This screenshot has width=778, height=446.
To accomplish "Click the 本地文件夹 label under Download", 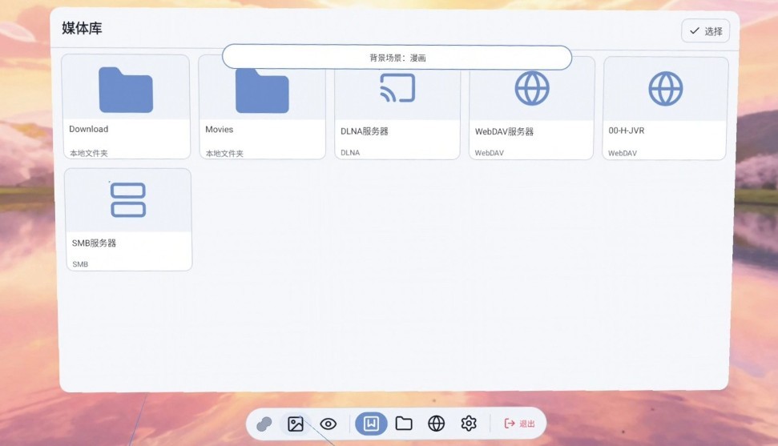I will tap(89, 153).
